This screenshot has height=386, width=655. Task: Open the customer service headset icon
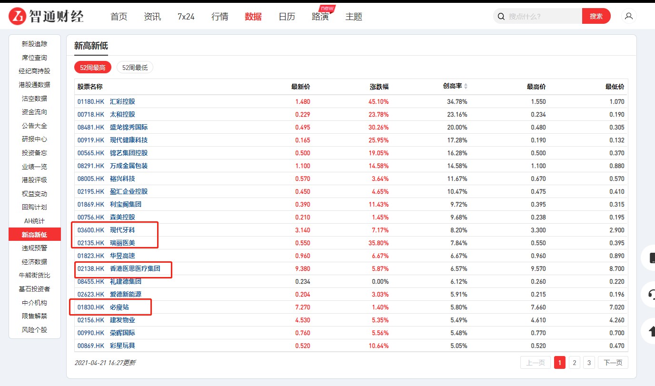tap(651, 294)
